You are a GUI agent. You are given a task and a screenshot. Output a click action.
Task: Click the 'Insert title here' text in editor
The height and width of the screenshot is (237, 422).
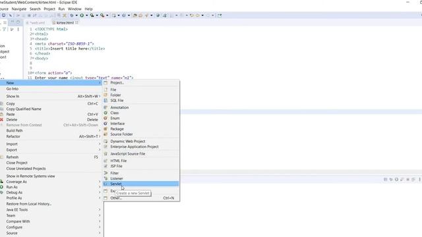[x=69, y=49]
